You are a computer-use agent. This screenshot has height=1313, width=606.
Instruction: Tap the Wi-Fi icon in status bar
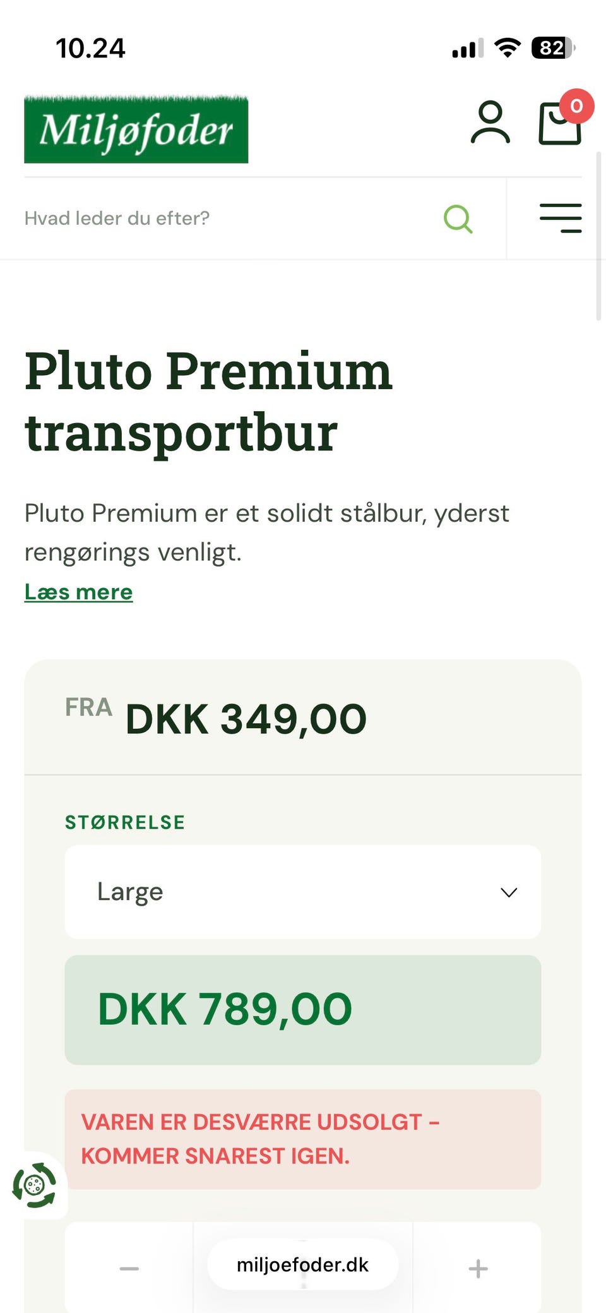(507, 48)
